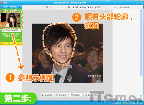Click the change picture button

pyautogui.click(x=76, y=95)
